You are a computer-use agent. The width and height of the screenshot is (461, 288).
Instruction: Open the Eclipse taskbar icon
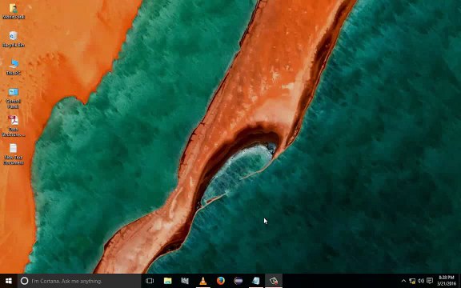[239, 281]
